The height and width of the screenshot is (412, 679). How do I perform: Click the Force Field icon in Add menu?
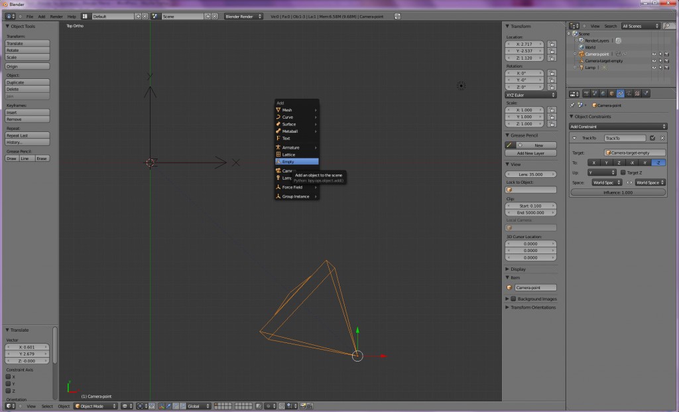point(278,187)
